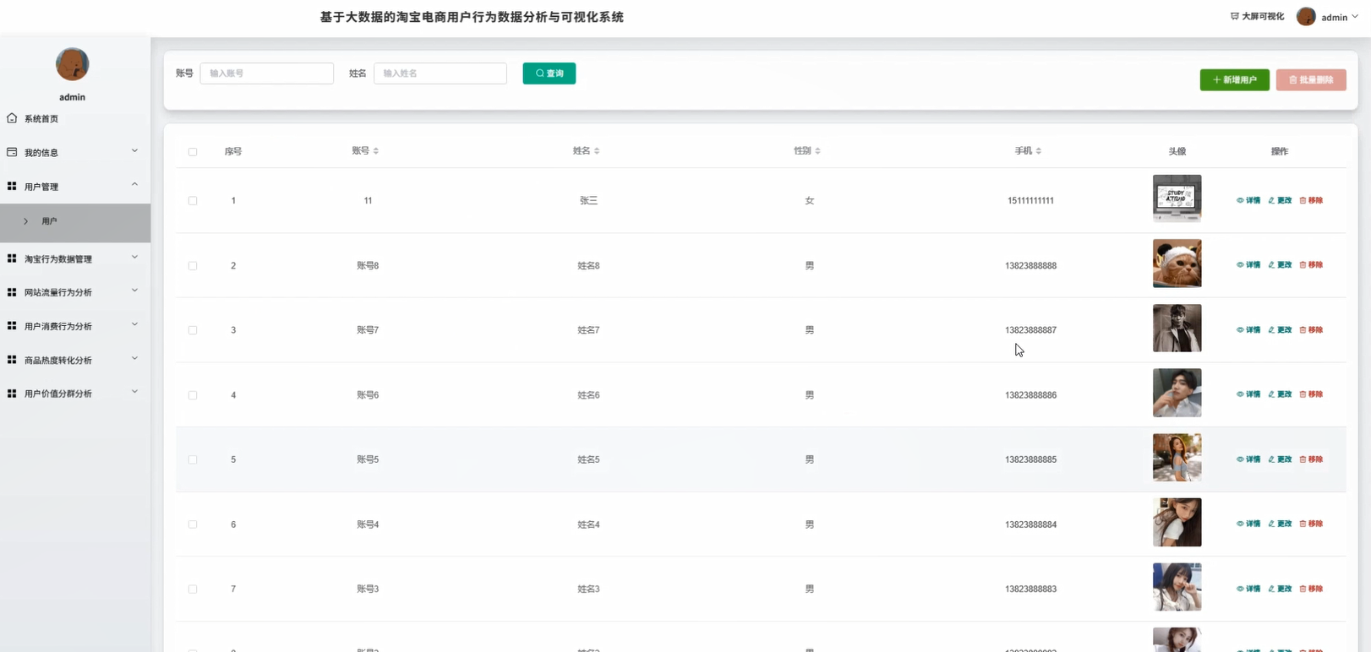Focus the 输入账号 input field
The width and height of the screenshot is (1371, 652).
pyautogui.click(x=267, y=73)
